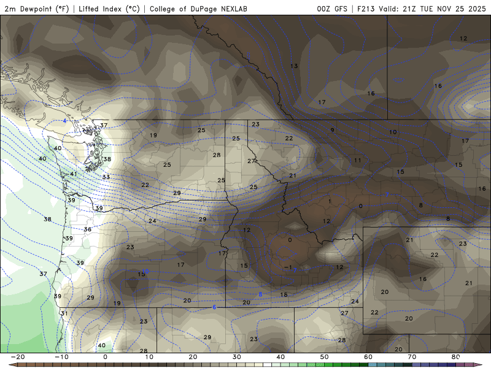Viewport: 491px width, 368px height.
Task: Click the "30" color scale tick label
Action: tap(237, 357)
